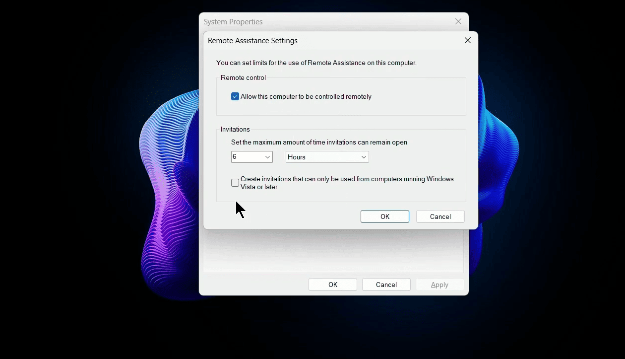Close the Remote Assistance Settings dialog
Image resolution: width=625 pixels, height=359 pixels.
467,40
